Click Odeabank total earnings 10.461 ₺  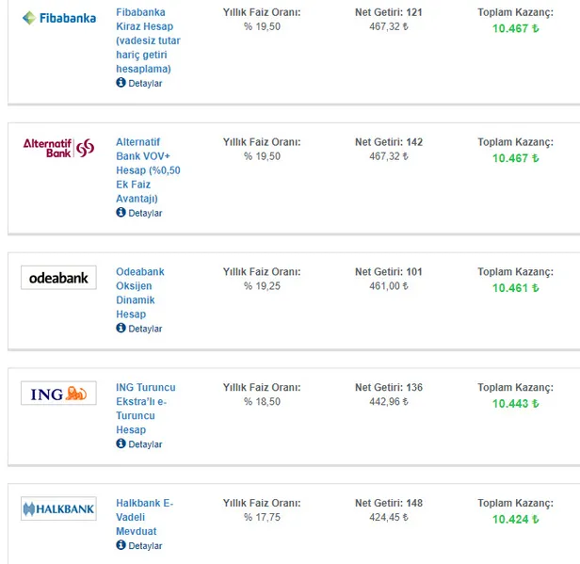515,288
